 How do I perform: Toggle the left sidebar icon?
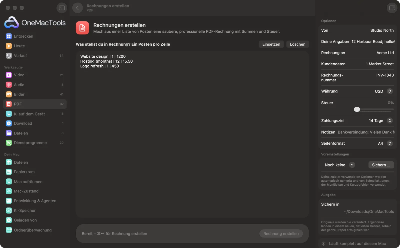coord(62,8)
